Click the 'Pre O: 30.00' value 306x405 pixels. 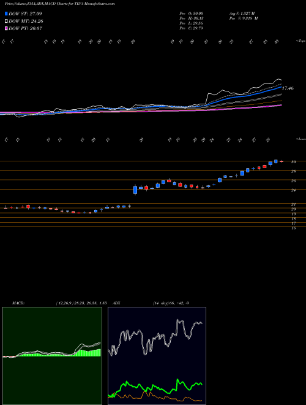tap(192, 13)
